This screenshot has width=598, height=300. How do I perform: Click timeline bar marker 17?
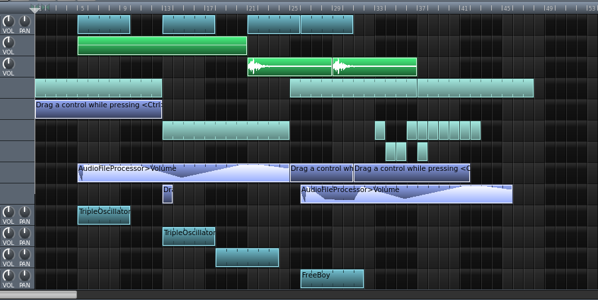pyautogui.click(x=210, y=8)
